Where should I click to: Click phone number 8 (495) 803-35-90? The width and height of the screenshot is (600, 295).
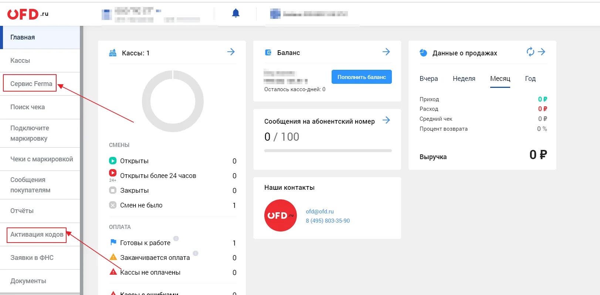(328, 221)
